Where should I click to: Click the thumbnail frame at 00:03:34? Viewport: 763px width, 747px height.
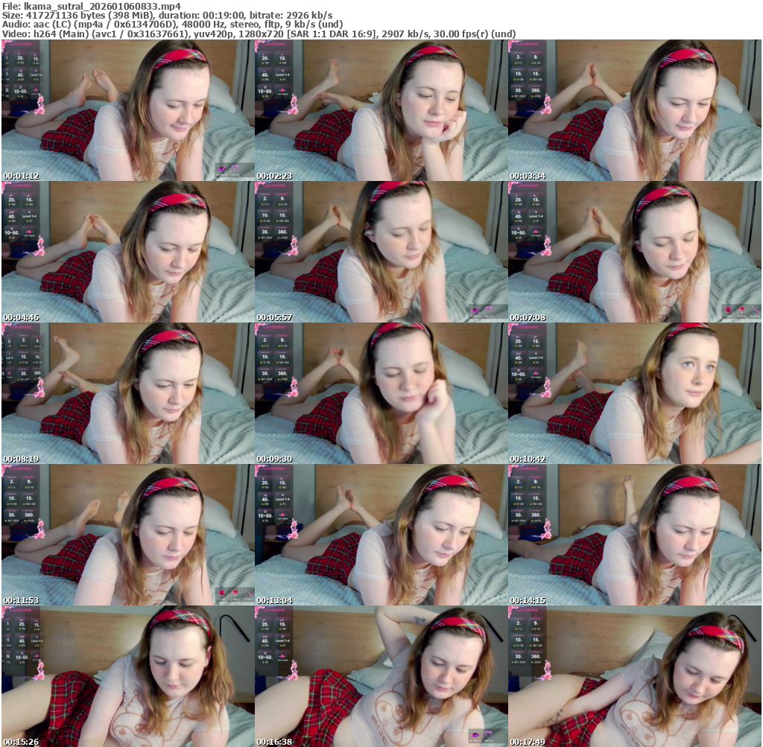pos(634,110)
